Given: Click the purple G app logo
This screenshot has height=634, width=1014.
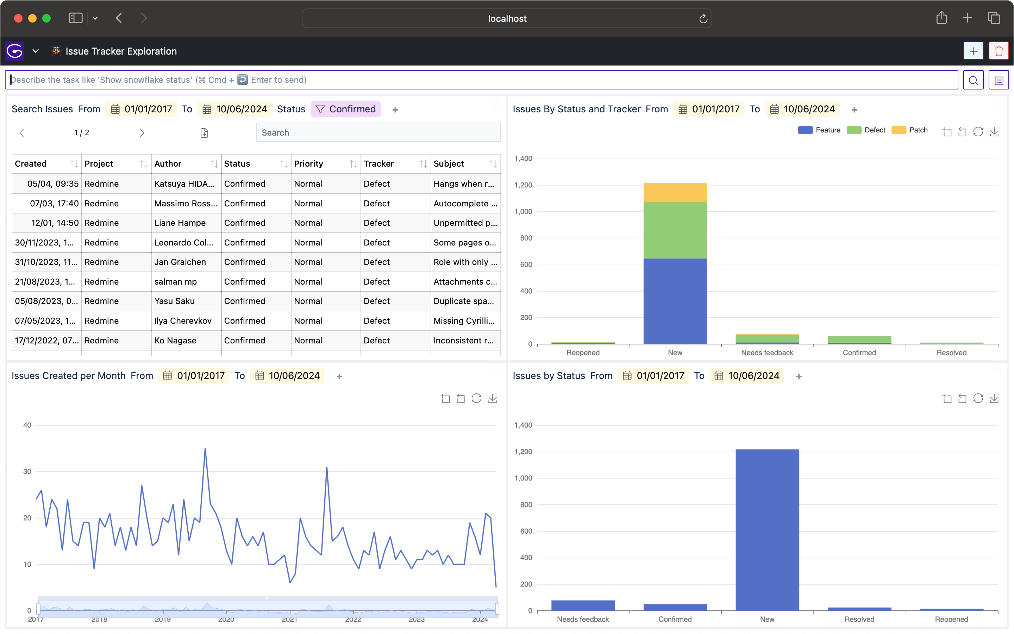Looking at the screenshot, I should point(15,51).
